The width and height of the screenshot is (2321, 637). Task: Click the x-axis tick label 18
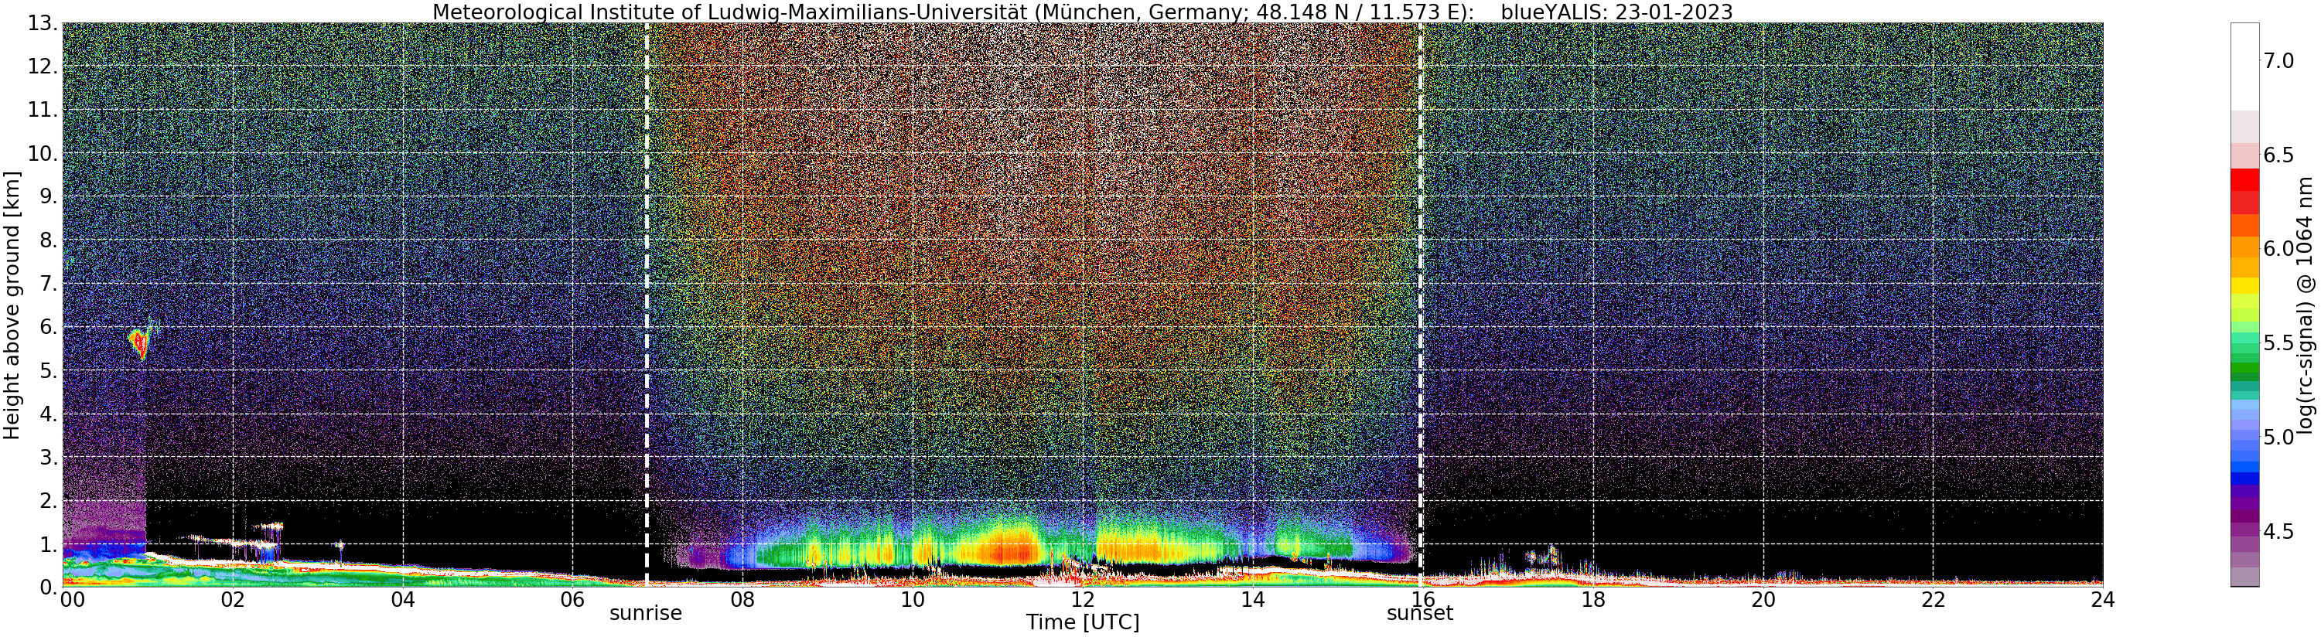click(x=1593, y=599)
